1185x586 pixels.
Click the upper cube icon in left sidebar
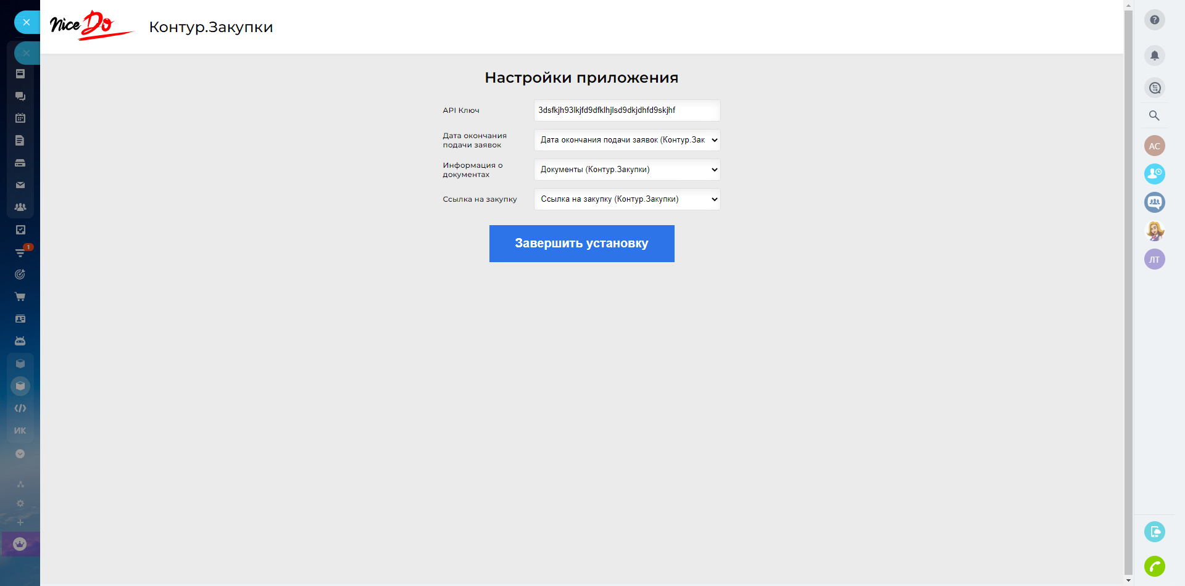pos(20,364)
